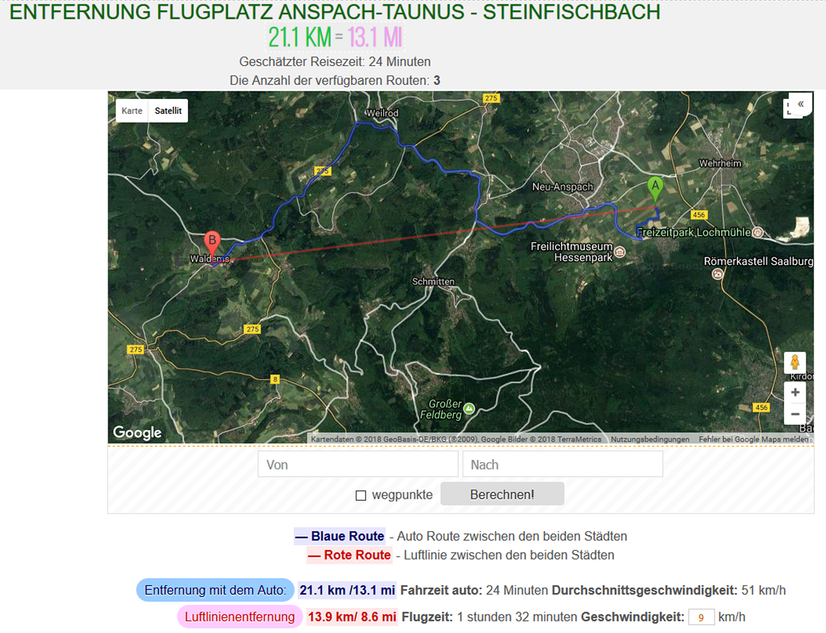The height and width of the screenshot is (633, 826).
Task: Click the Google logo on map
Action: 137,433
